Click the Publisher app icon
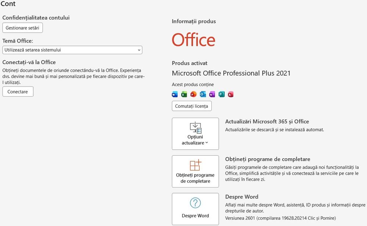Viewport: 367px width, 226px height. pyautogui.click(x=221, y=94)
